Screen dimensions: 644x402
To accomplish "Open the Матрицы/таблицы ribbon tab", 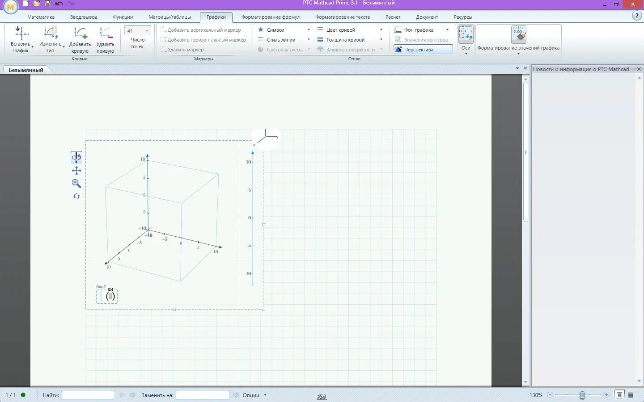I will click(x=169, y=17).
